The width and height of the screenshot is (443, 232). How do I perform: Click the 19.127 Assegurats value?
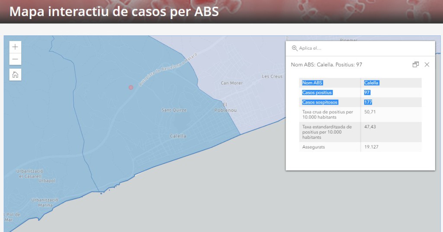[372, 147]
